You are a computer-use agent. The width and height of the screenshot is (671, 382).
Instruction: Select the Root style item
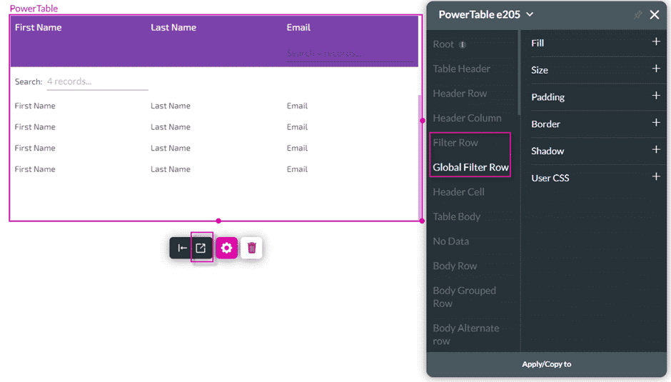443,44
